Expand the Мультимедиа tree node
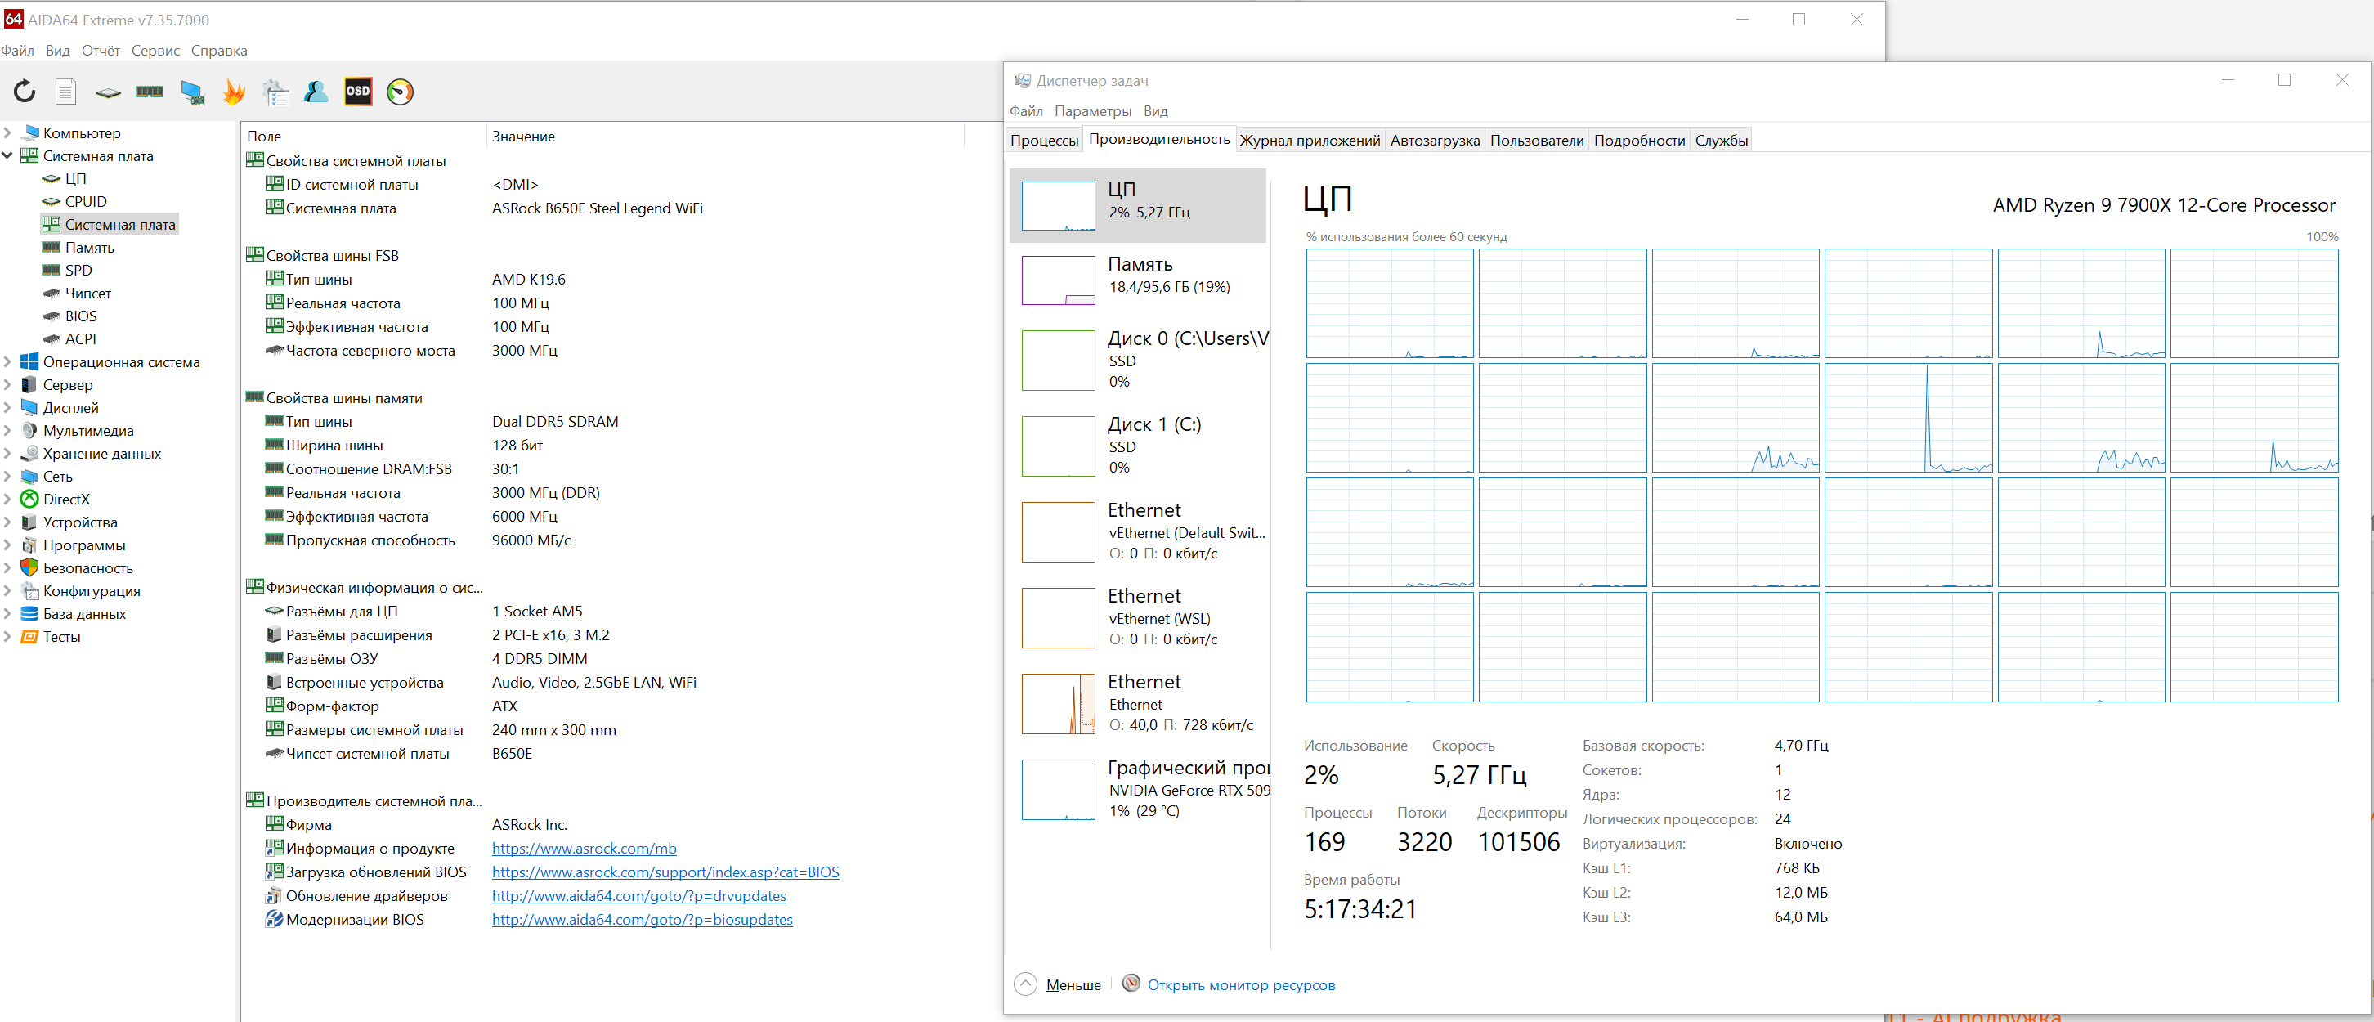 point(7,430)
